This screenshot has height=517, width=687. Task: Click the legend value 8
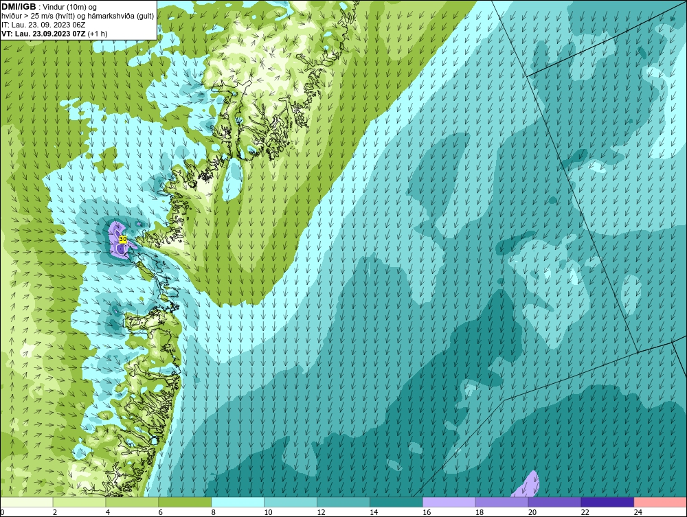click(x=214, y=512)
